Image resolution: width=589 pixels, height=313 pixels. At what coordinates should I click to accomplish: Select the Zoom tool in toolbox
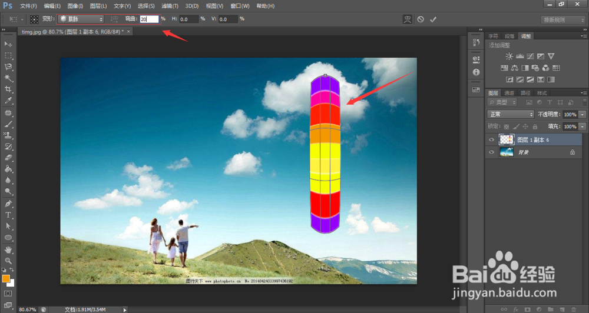click(8, 261)
